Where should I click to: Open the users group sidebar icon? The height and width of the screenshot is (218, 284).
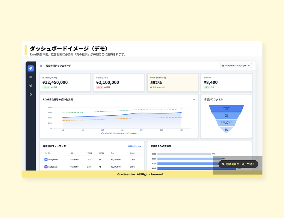(31, 86)
